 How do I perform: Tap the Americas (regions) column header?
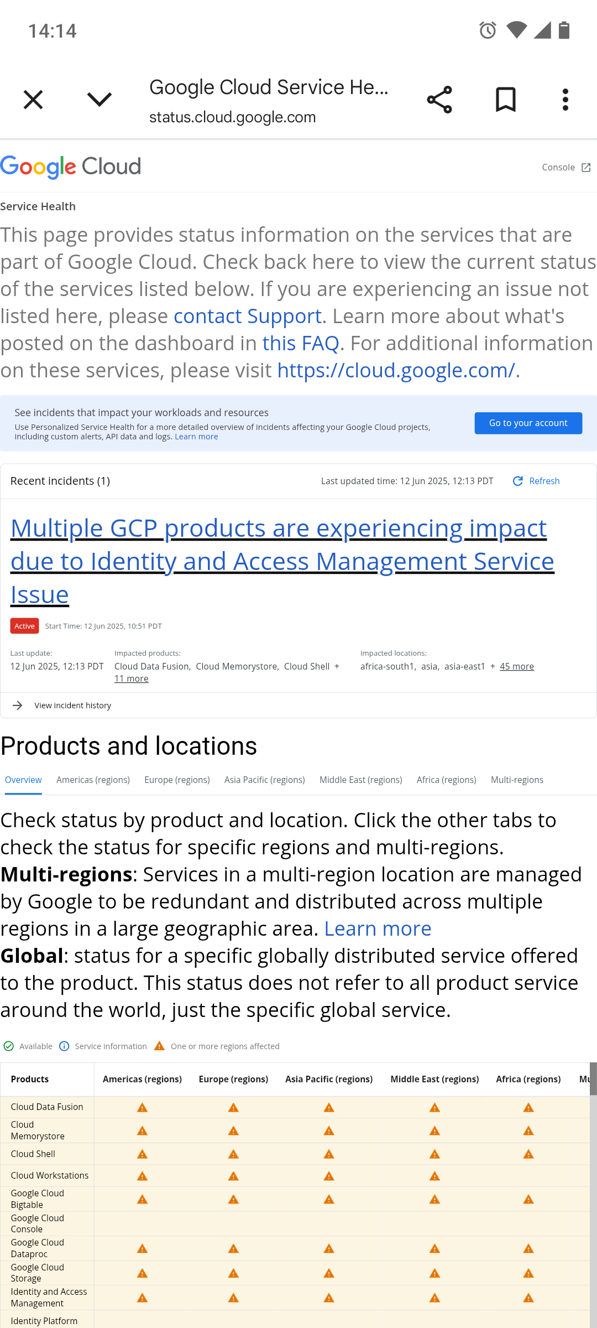pyautogui.click(x=142, y=1079)
